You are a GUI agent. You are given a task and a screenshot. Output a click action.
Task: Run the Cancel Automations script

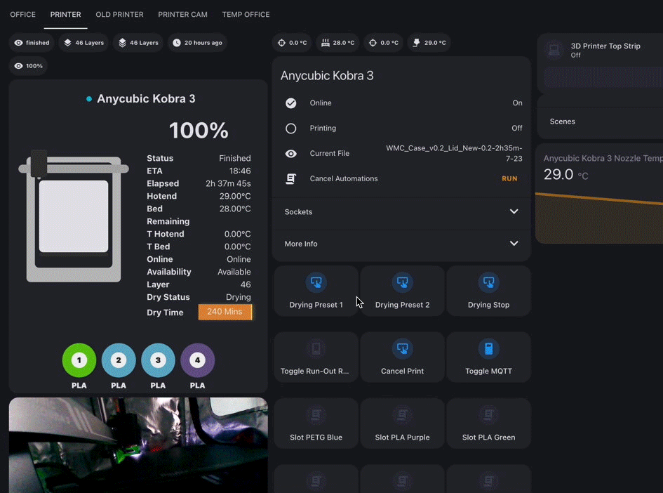pos(509,178)
